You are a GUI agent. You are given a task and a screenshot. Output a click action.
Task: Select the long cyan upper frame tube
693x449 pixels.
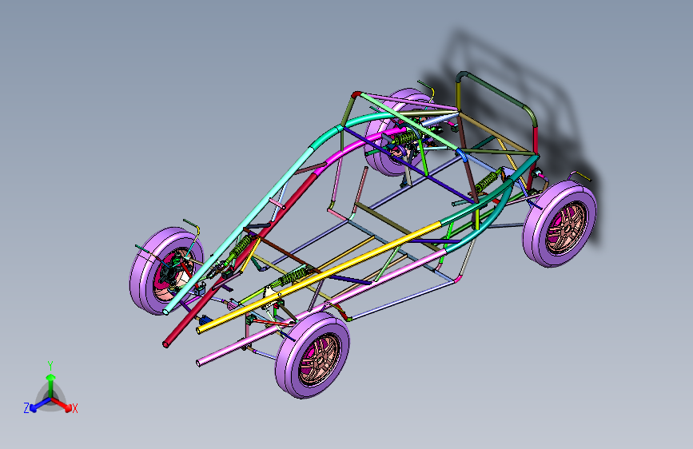click(240, 230)
